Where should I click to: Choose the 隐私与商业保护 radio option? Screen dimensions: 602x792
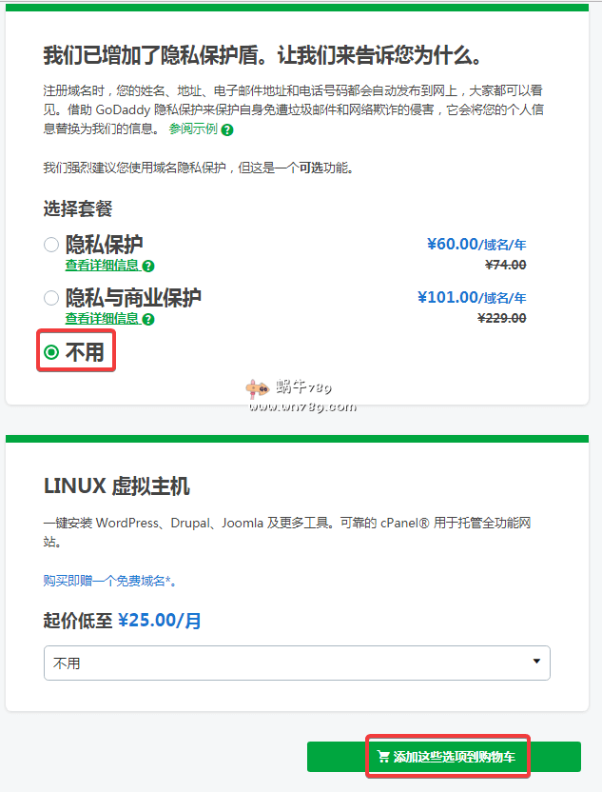[51, 298]
